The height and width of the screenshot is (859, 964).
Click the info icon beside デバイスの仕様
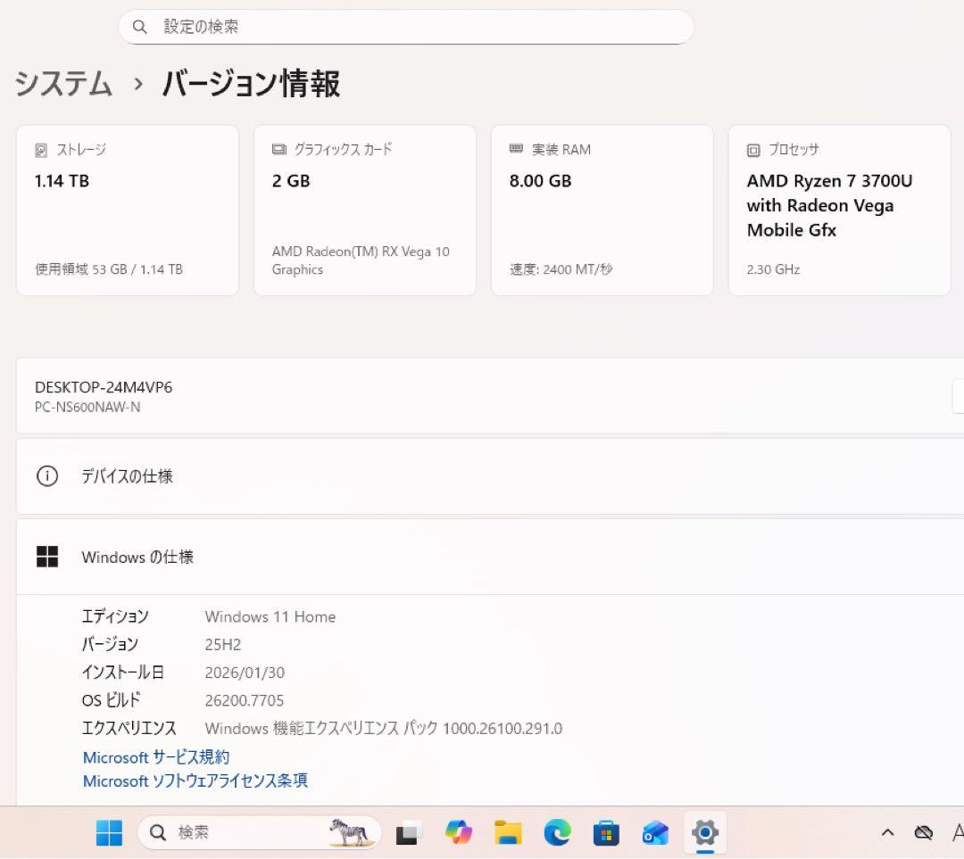(x=46, y=475)
